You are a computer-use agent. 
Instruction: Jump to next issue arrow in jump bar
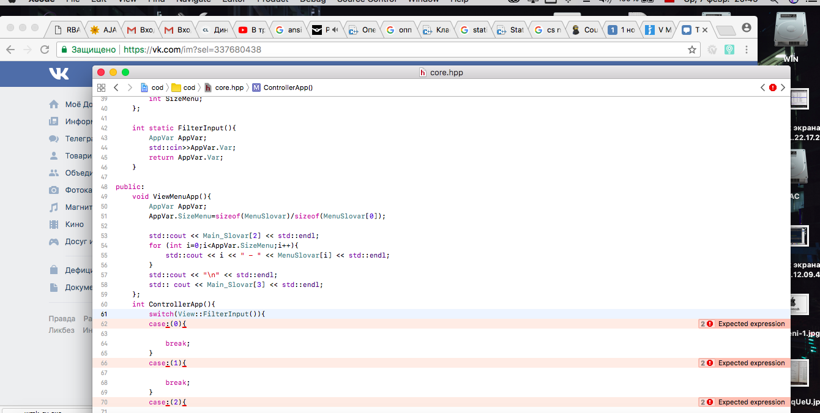(x=783, y=87)
